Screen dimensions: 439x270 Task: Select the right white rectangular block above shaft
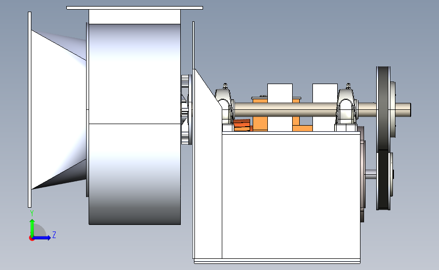tap(325, 93)
